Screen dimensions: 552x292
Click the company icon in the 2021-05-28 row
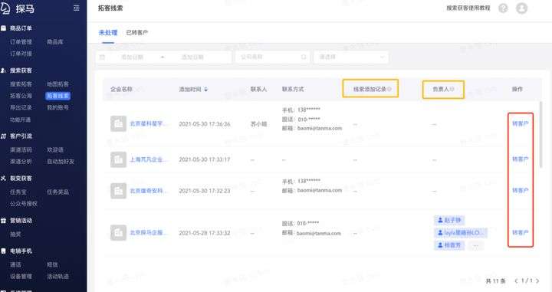point(118,232)
